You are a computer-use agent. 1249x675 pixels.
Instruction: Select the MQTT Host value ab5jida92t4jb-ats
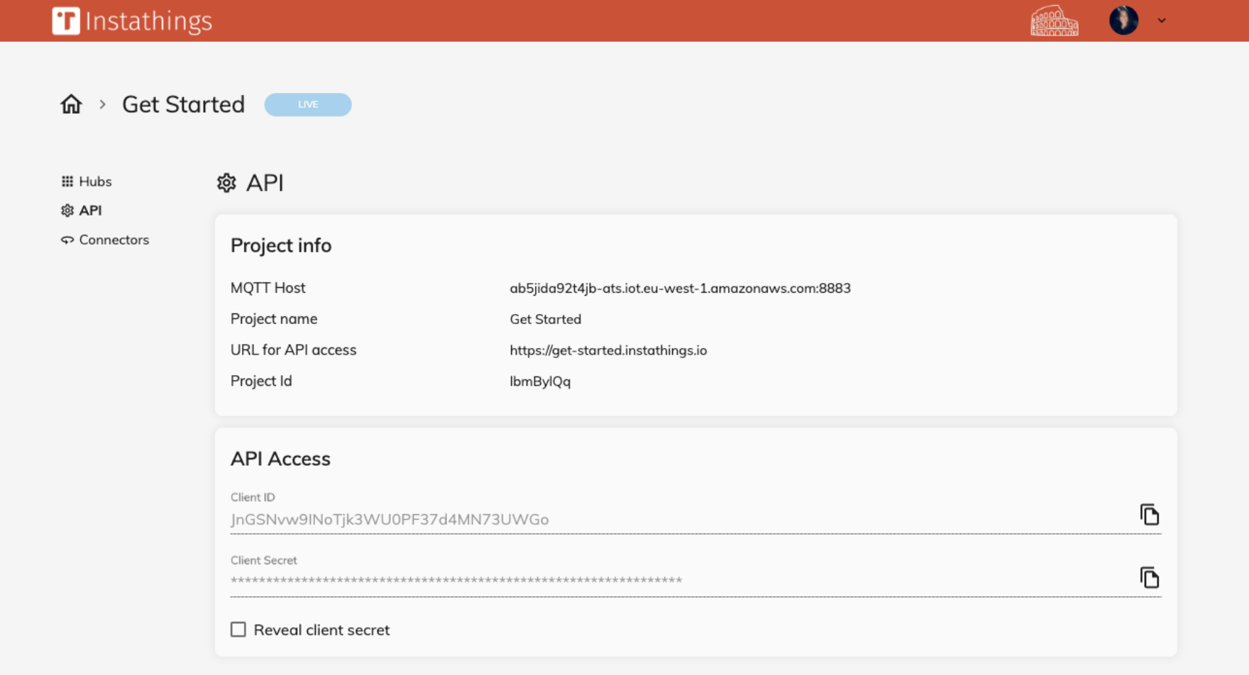click(680, 288)
